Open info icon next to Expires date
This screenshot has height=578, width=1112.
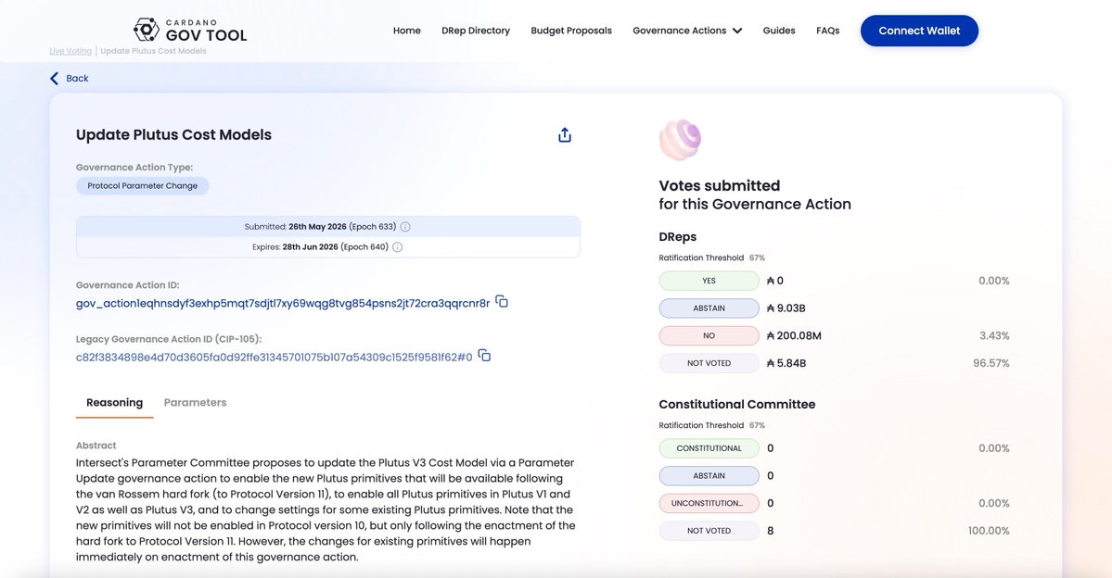[397, 247]
